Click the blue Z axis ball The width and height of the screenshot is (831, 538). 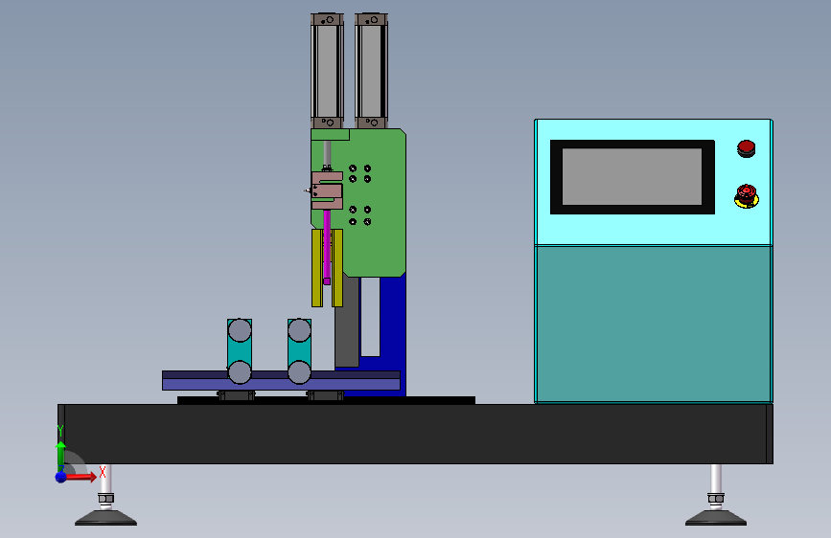tap(61, 477)
